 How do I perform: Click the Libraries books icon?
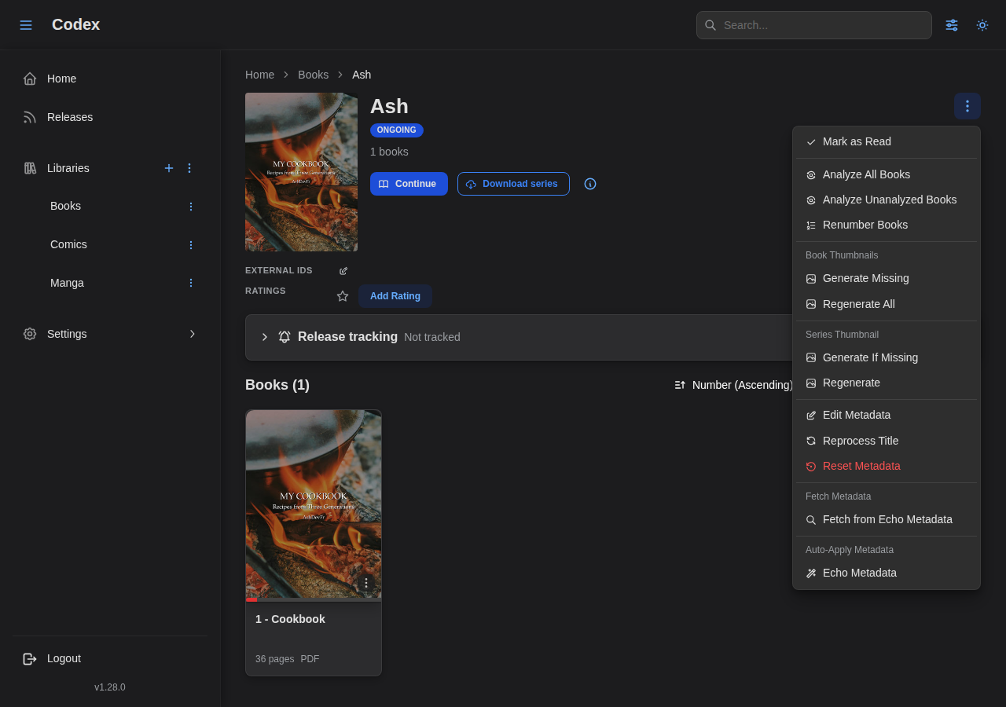click(30, 168)
